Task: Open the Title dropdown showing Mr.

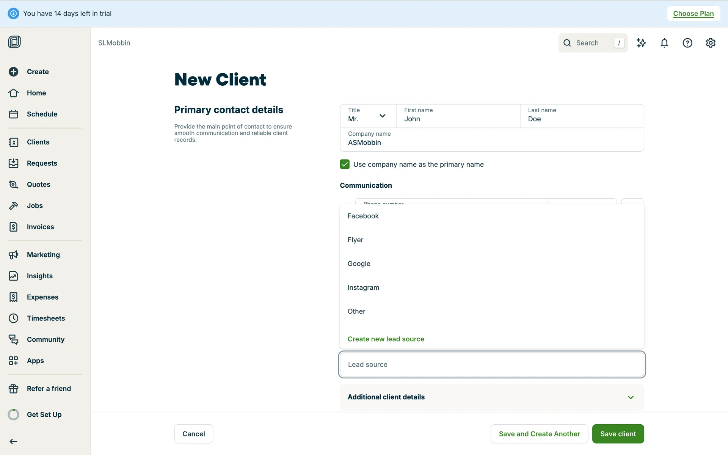Action: [367, 116]
